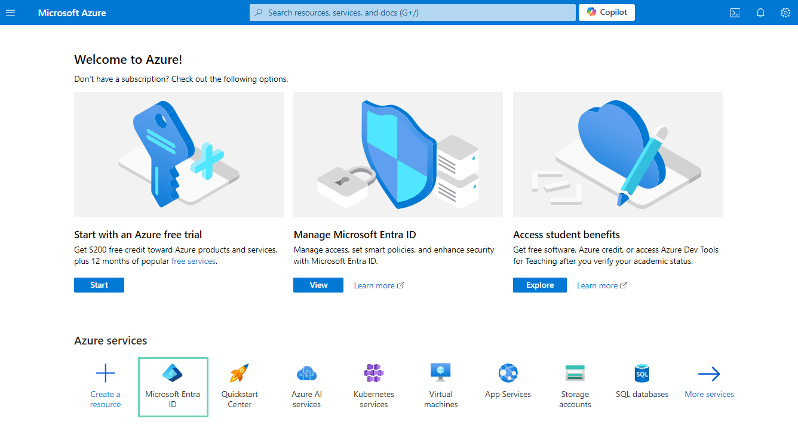Click the Quickstart Center label
Image resolution: width=798 pixels, height=440 pixels.
pos(240,399)
